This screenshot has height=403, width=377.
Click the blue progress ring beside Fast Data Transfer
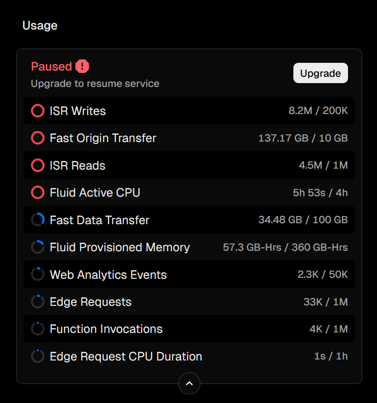click(x=37, y=220)
